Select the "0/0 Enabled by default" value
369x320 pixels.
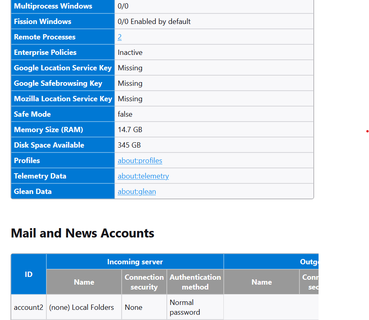pyautogui.click(x=154, y=22)
